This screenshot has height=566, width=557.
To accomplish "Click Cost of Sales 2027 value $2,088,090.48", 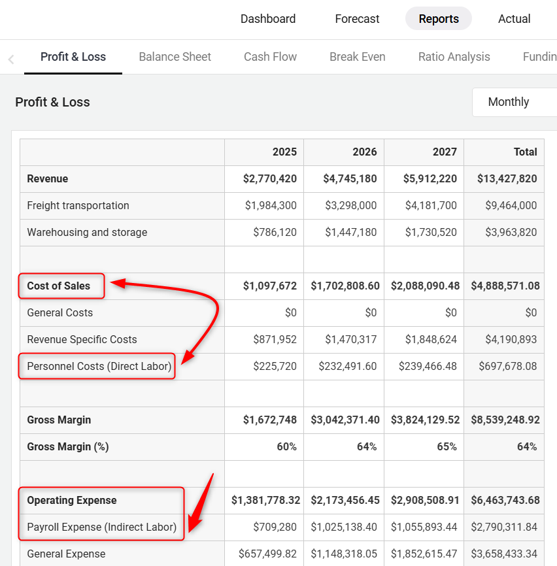I will pos(425,286).
